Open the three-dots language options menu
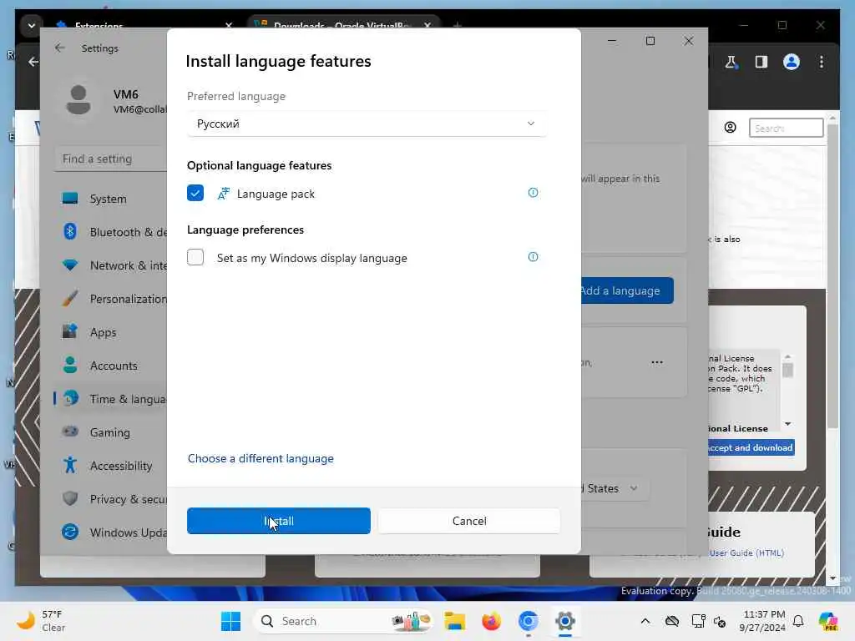 pyautogui.click(x=657, y=362)
